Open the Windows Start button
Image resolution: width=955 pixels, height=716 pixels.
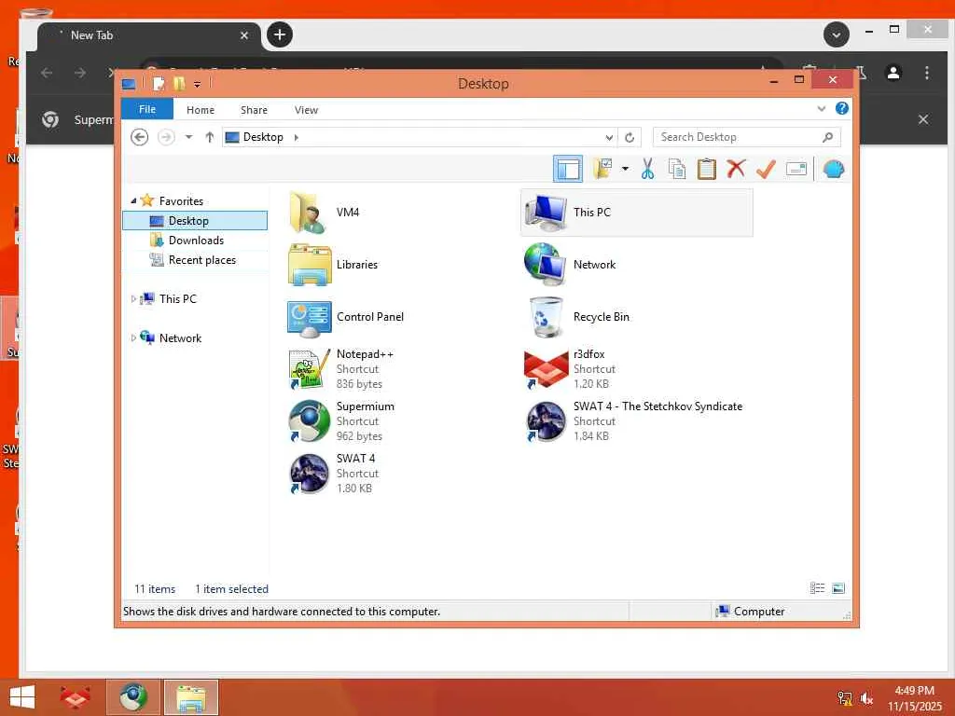[x=22, y=697]
